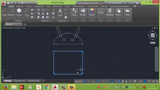Activate the Mirror command icon

pyautogui.click(x=43, y=13)
